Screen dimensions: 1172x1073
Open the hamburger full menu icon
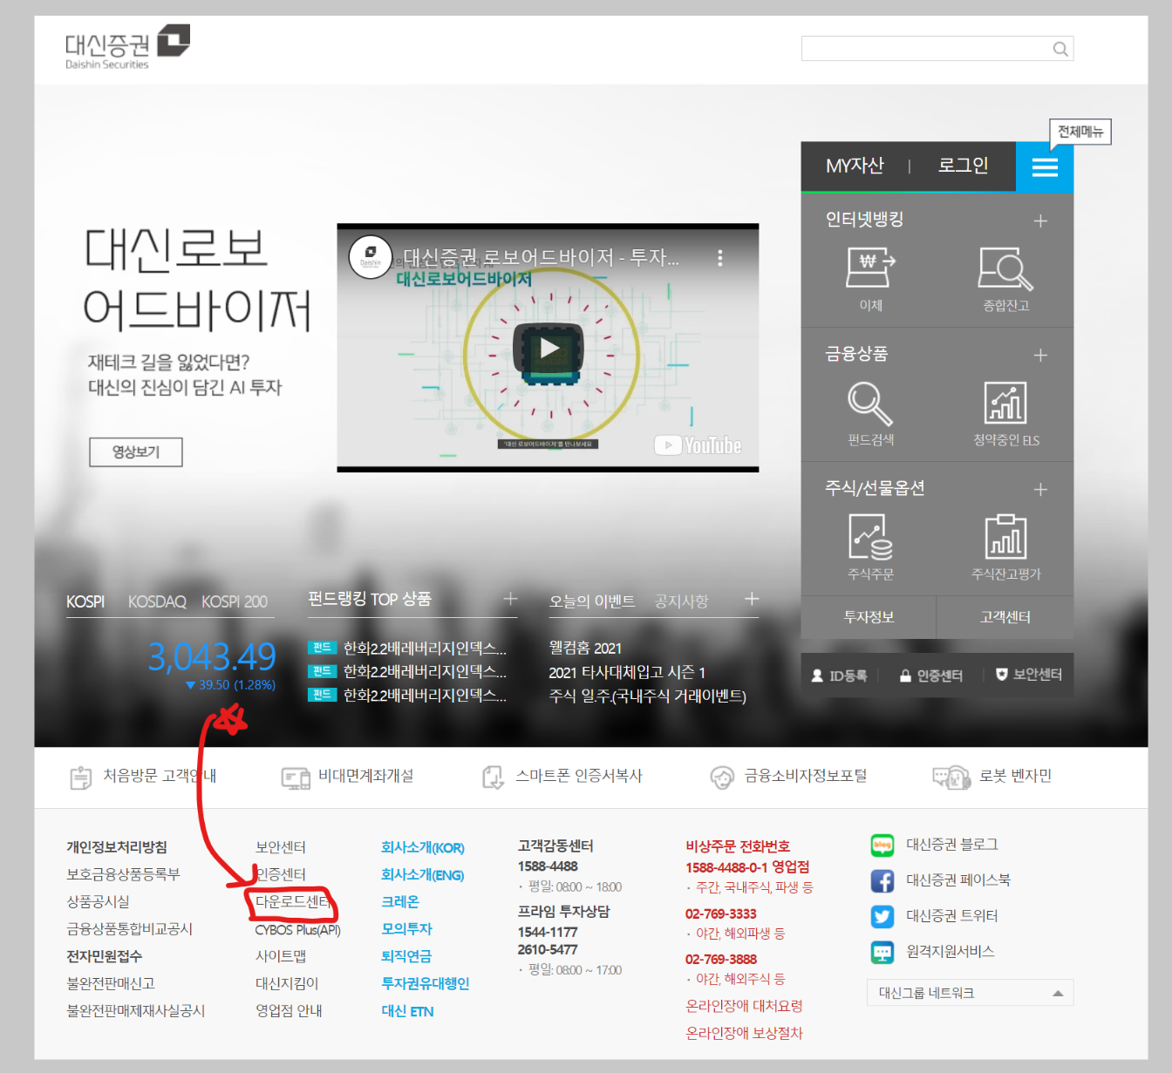click(1045, 166)
